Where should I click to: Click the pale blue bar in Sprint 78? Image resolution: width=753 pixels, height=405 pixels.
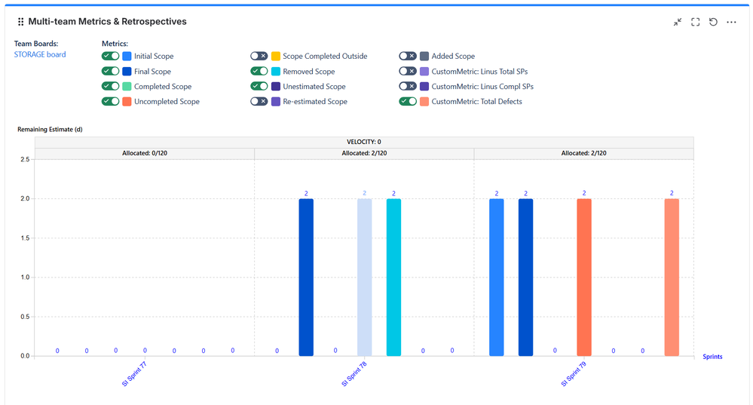pyautogui.click(x=365, y=278)
